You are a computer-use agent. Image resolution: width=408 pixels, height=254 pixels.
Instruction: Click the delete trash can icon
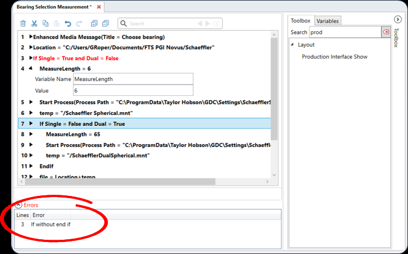[x=23, y=23]
